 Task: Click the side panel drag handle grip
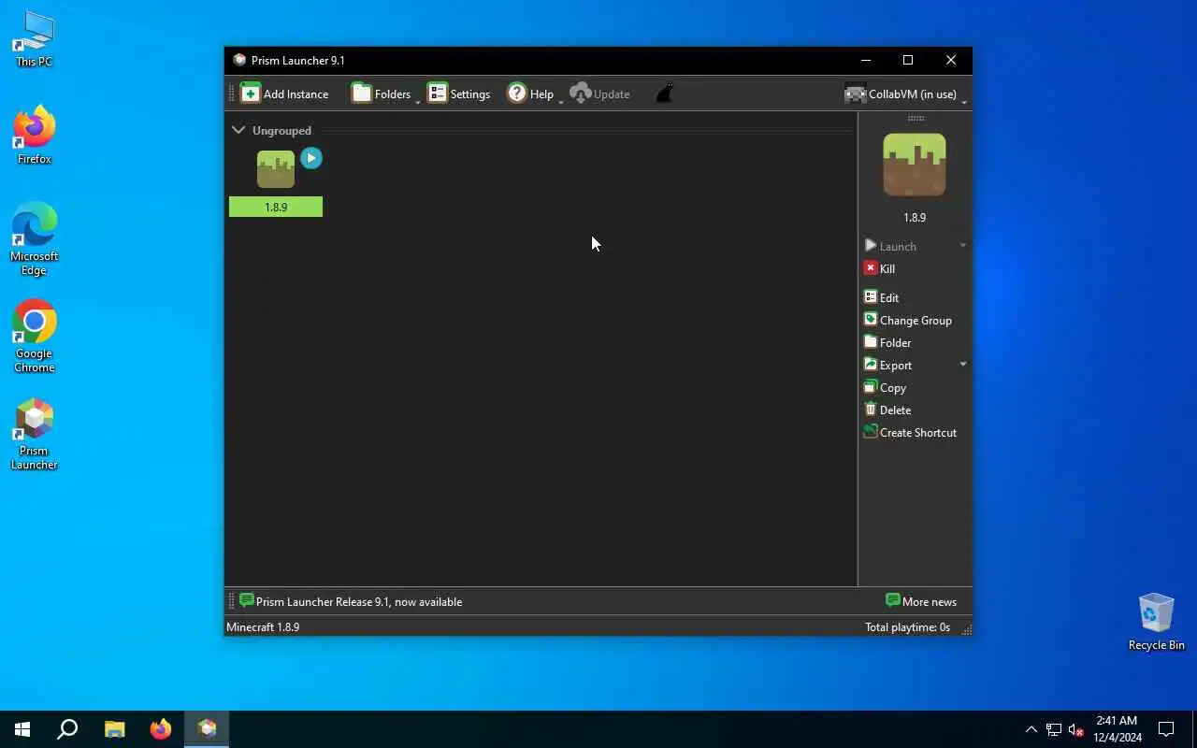(x=916, y=118)
